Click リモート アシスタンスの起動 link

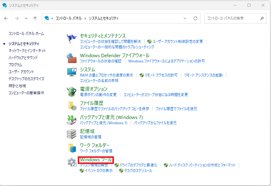pos(203,75)
